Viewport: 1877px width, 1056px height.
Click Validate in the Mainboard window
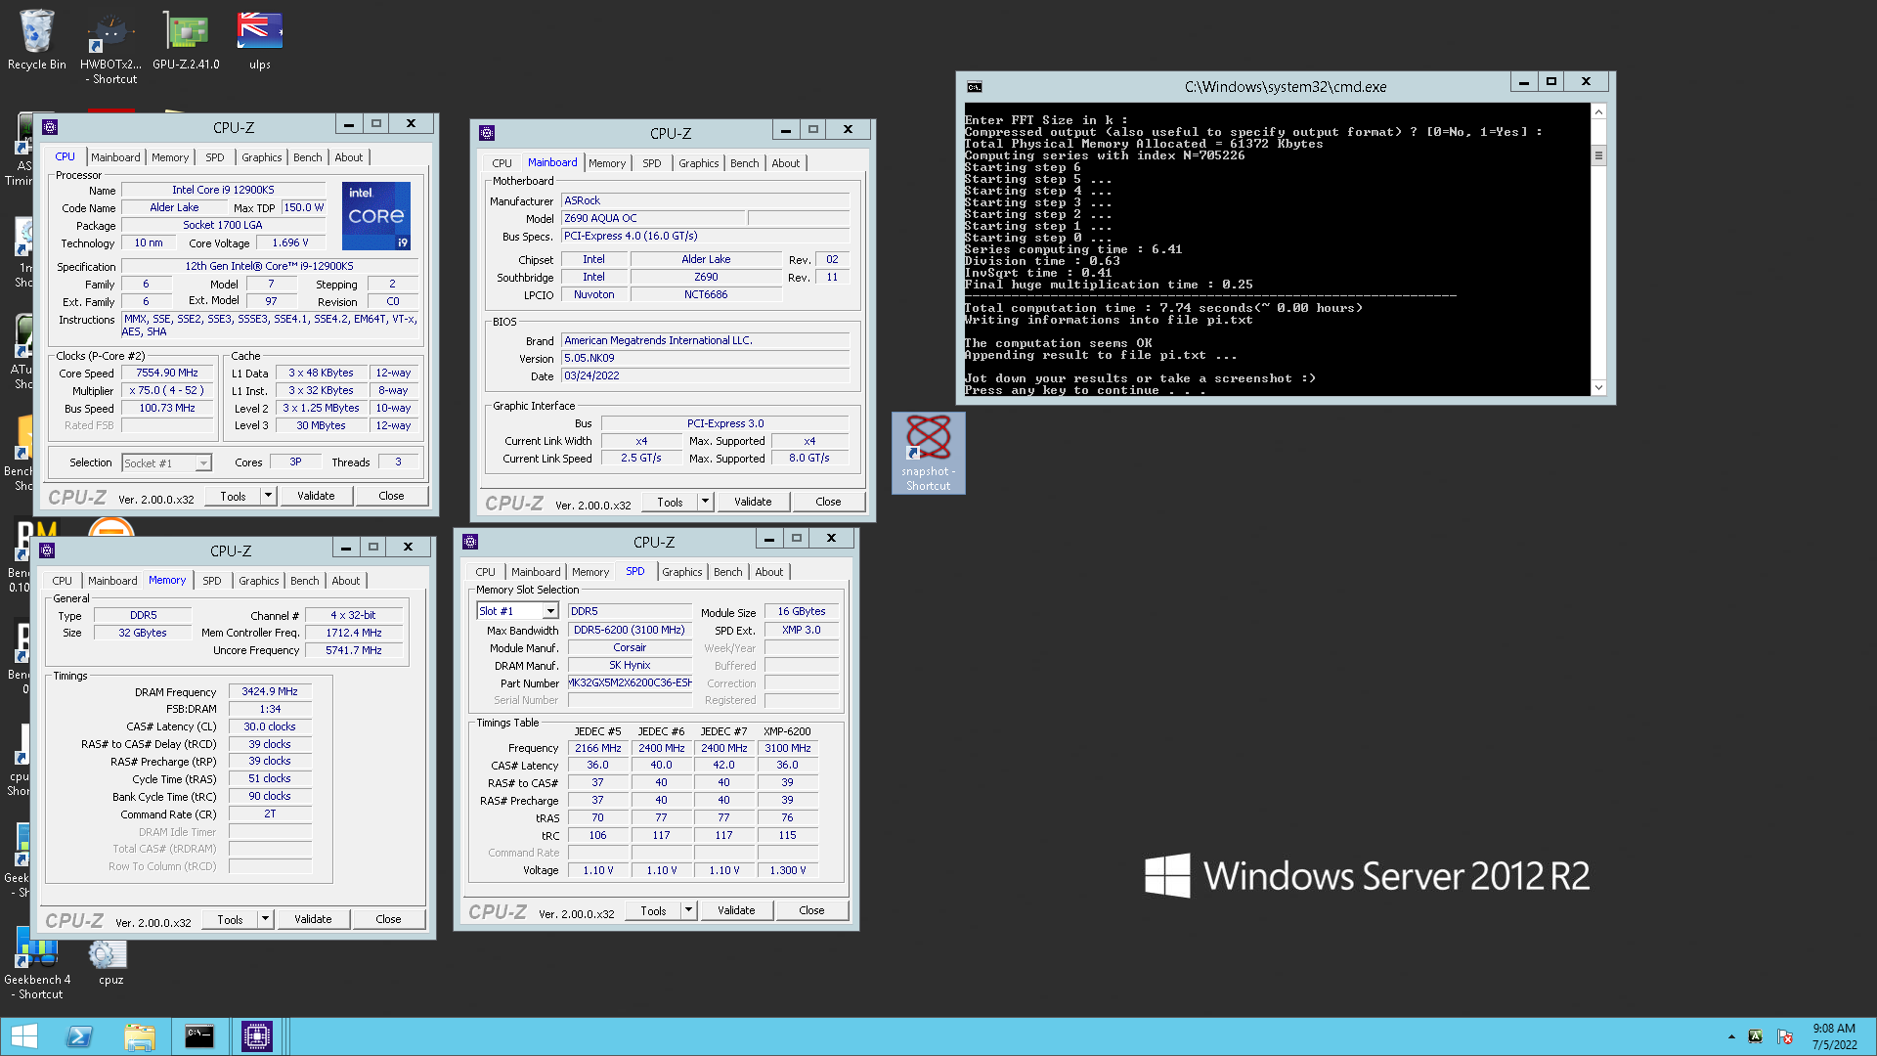click(753, 502)
